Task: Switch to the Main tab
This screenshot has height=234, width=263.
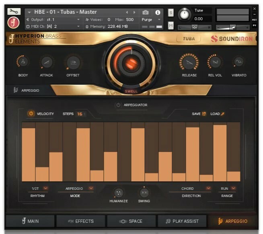Action: [x=30, y=221]
